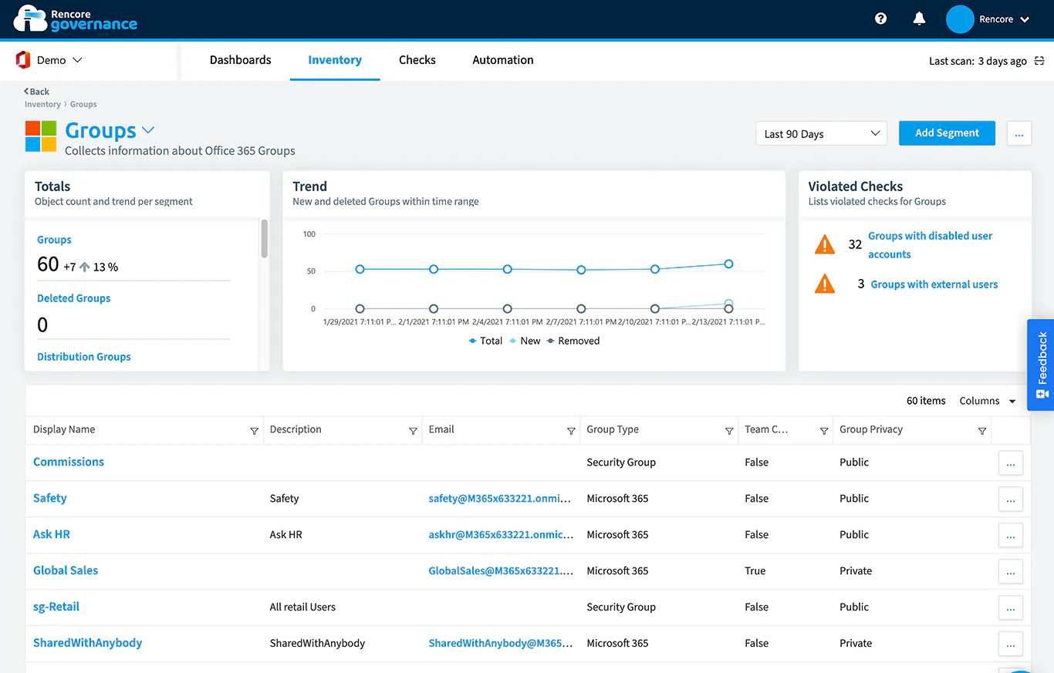
Task: Open row actions for sg-Retail
Action: point(1010,608)
